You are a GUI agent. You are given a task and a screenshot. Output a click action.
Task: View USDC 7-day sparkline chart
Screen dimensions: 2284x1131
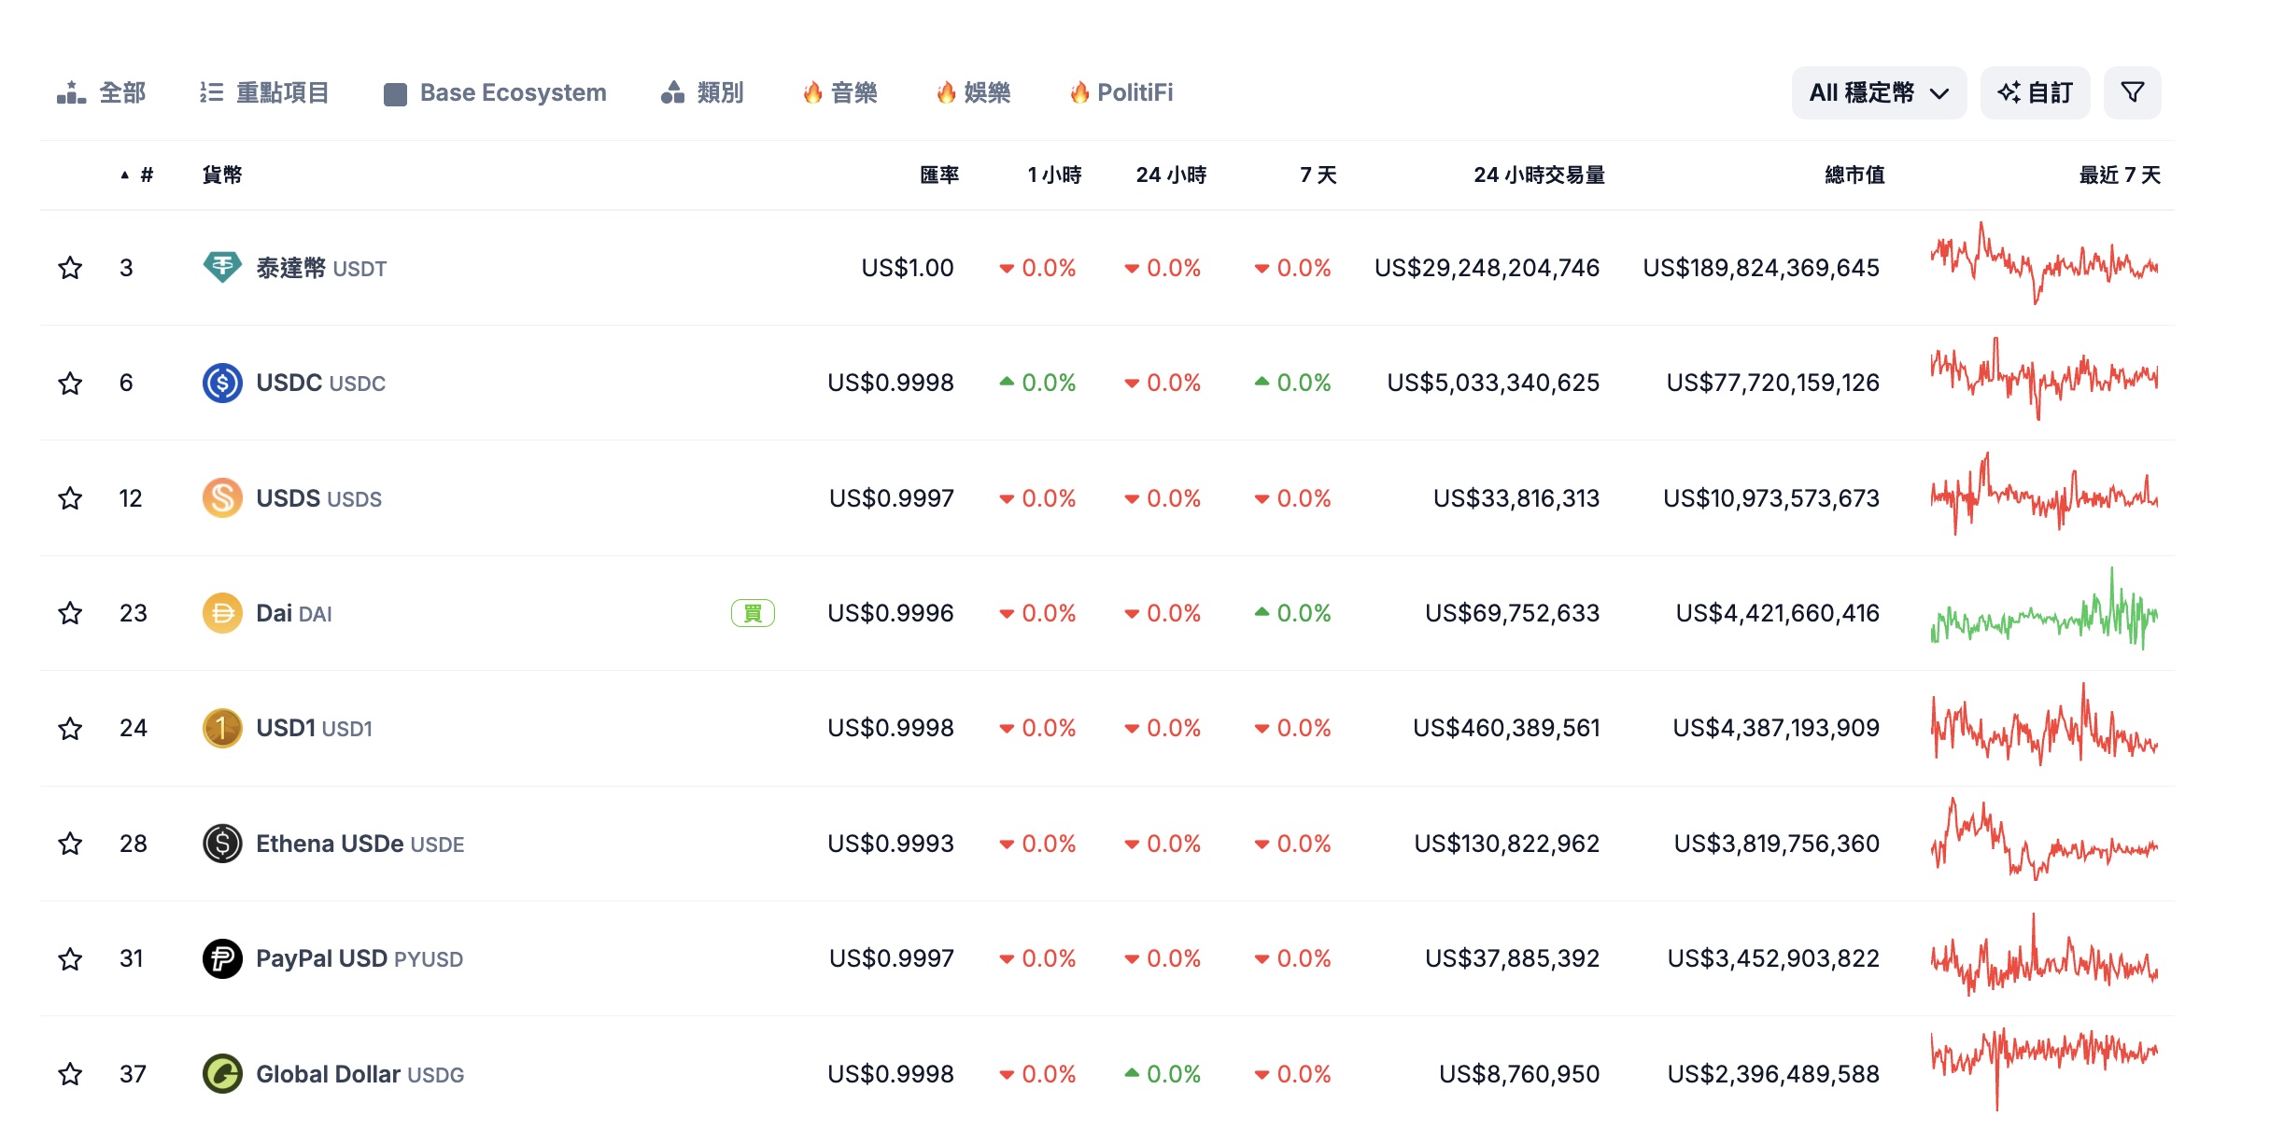pyautogui.click(x=2044, y=378)
